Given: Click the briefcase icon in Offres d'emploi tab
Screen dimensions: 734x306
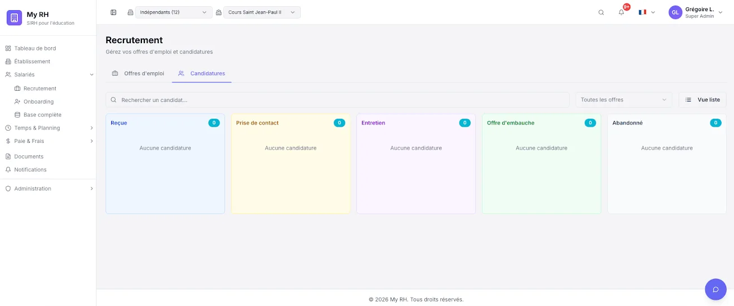Looking at the screenshot, I should click(115, 73).
